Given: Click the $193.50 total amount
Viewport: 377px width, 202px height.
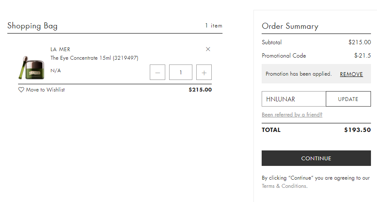Looking at the screenshot, I should click(357, 130).
